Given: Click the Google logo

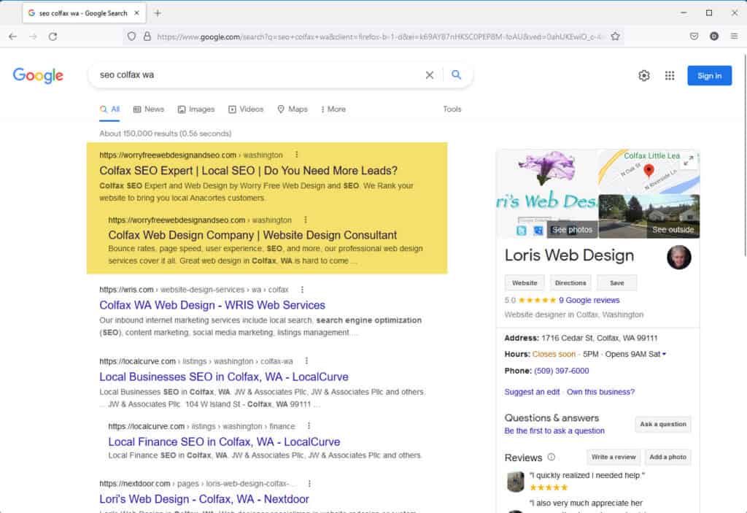Looking at the screenshot, I should click(38, 75).
